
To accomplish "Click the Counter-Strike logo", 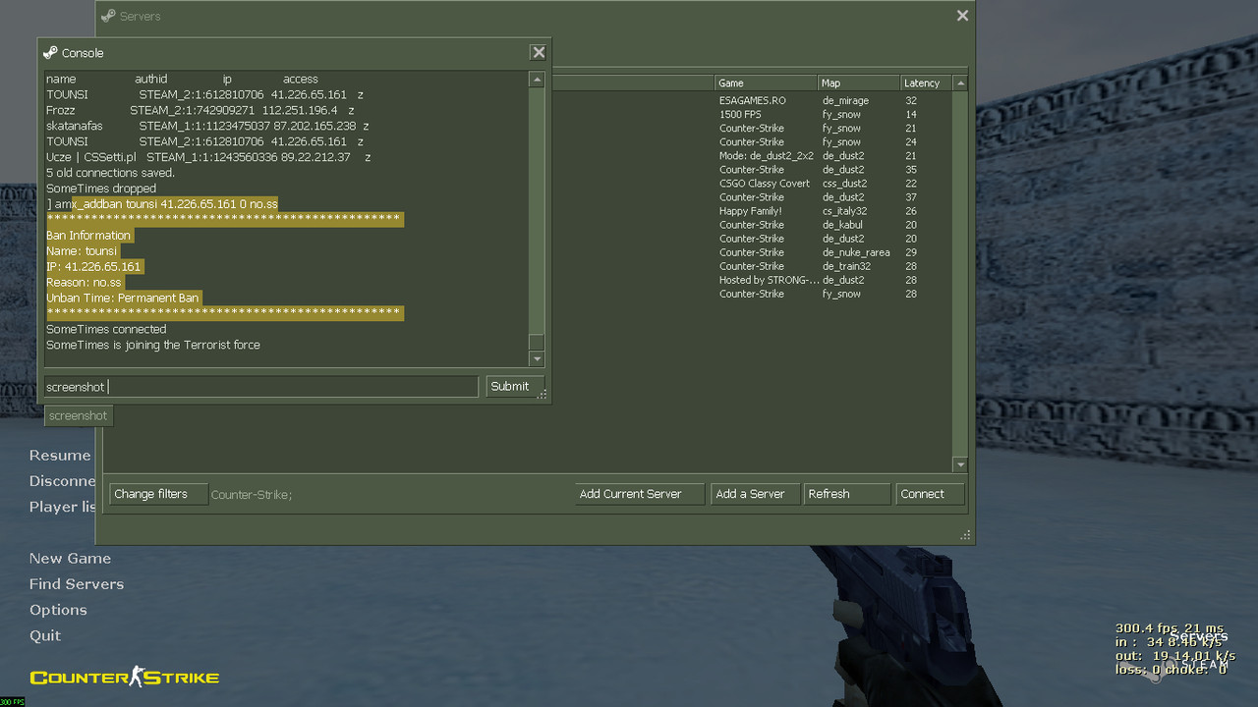I will (124, 677).
